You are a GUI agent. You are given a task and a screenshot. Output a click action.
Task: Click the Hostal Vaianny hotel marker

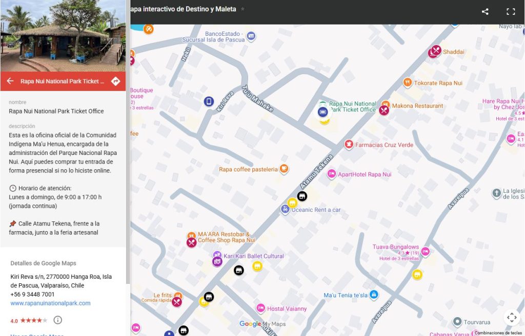point(260,308)
